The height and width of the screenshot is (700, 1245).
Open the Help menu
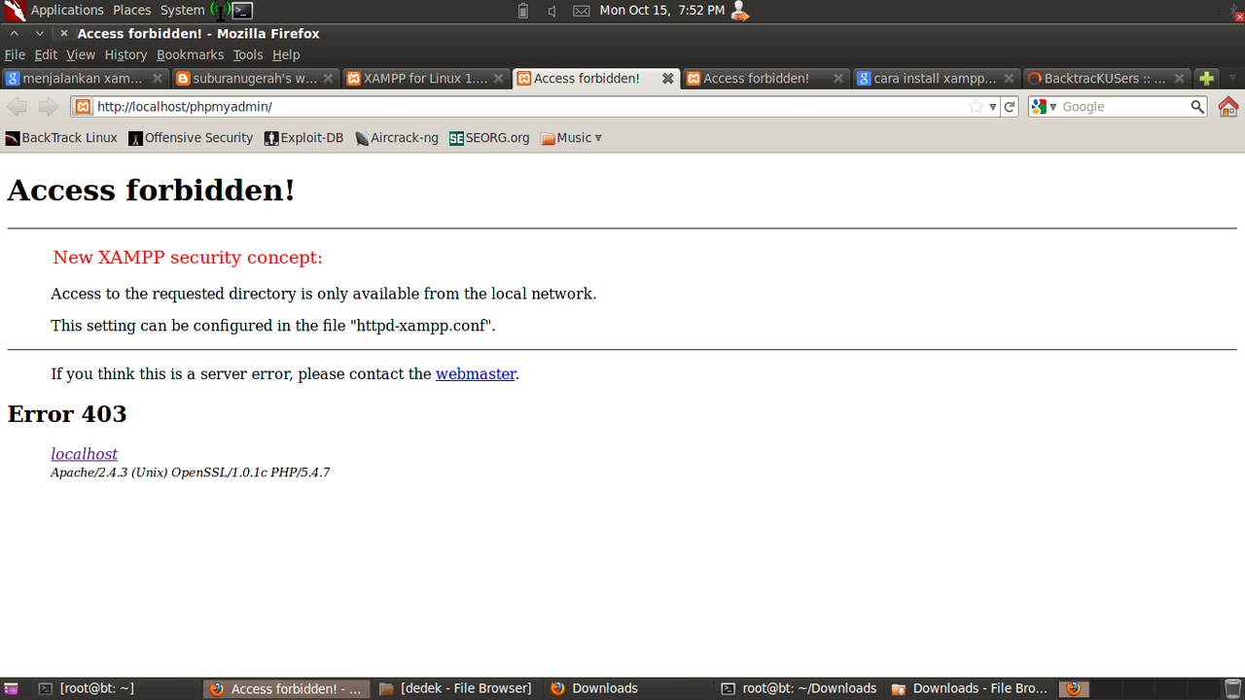coord(286,55)
